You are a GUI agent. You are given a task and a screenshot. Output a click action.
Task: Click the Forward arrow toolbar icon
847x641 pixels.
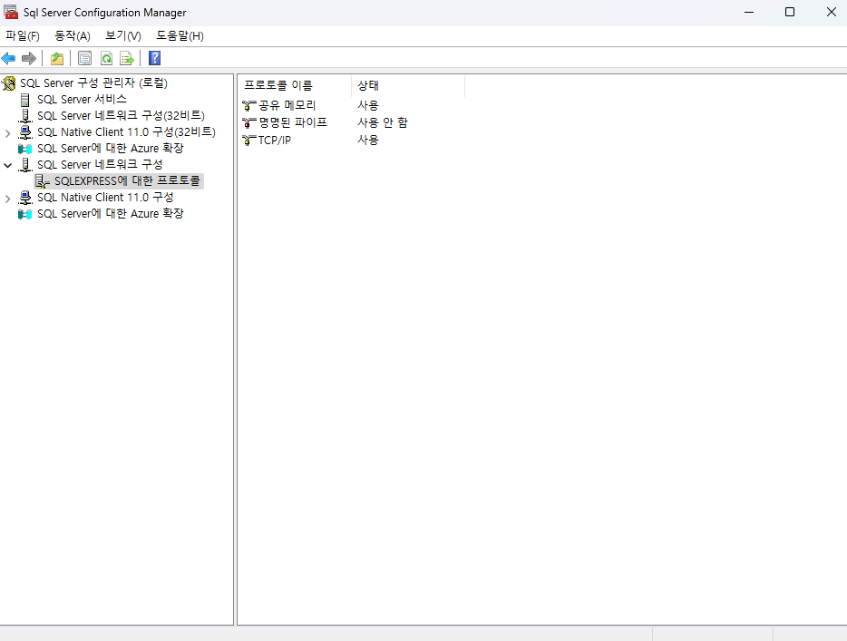(x=29, y=58)
